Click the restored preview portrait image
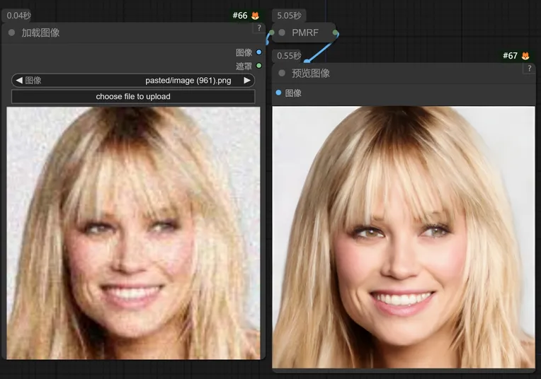The width and height of the screenshot is (541, 379). click(404, 237)
